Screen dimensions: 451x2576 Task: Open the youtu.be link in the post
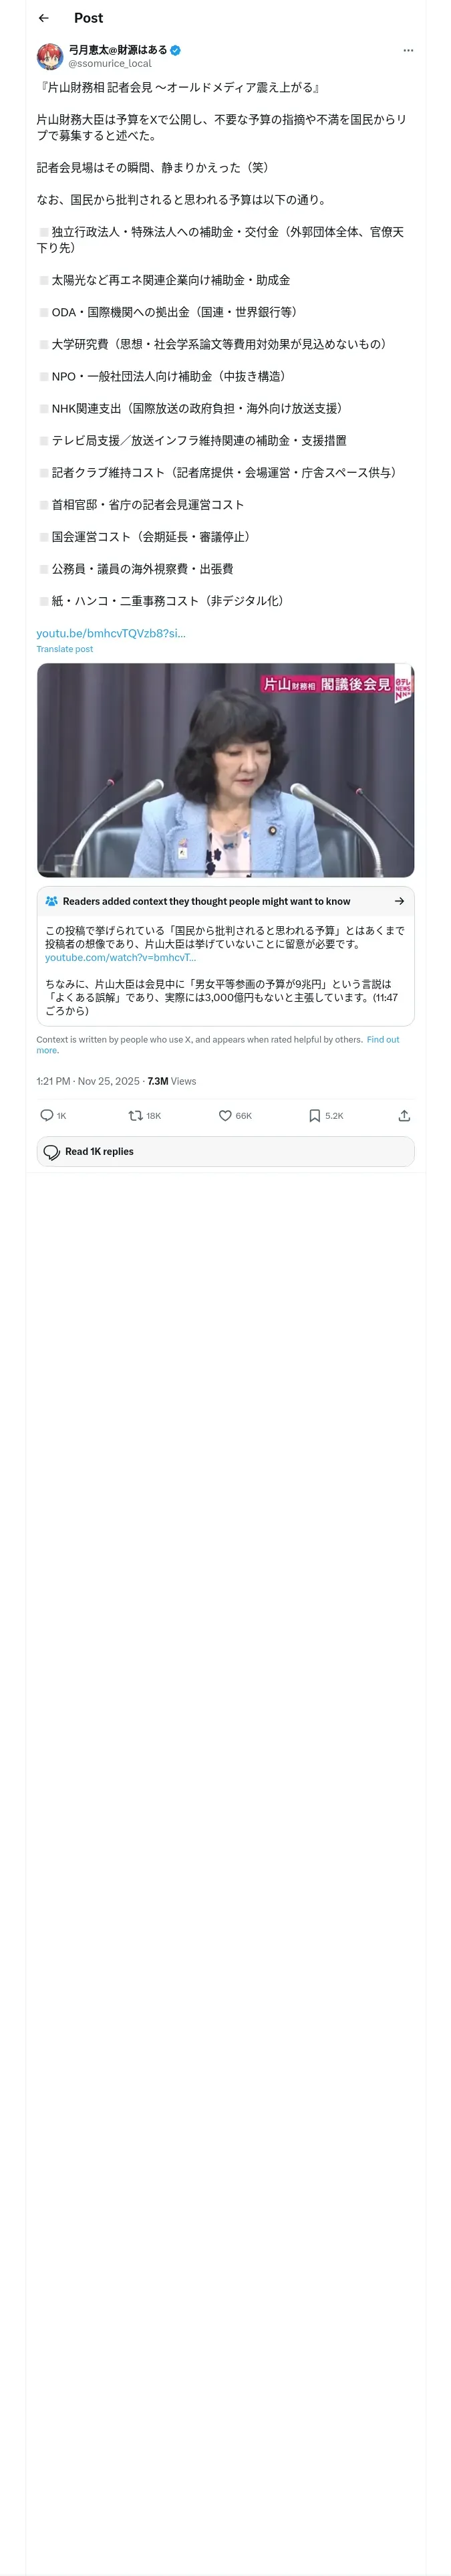pos(111,633)
